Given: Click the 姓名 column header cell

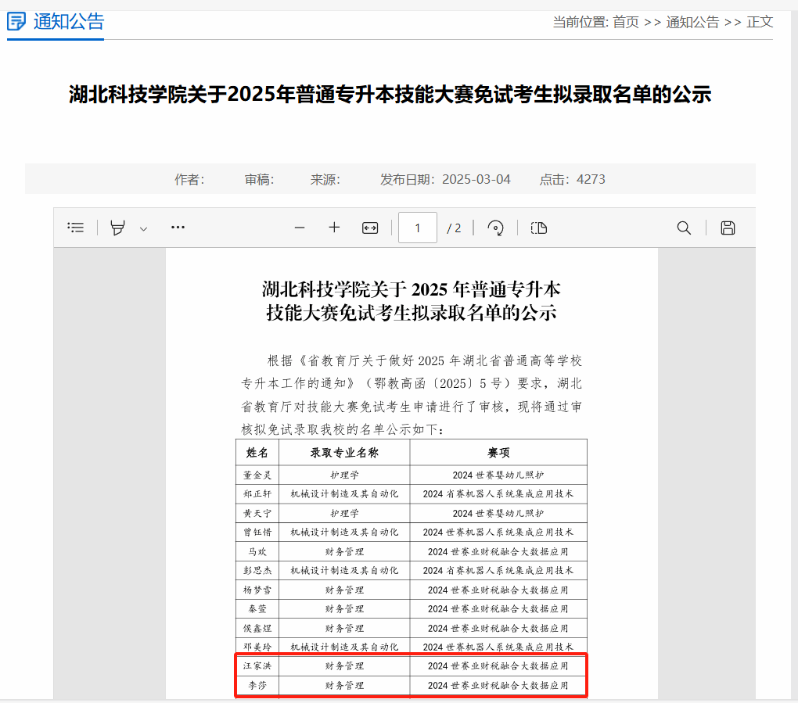Looking at the screenshot, I should pos(257,453).
